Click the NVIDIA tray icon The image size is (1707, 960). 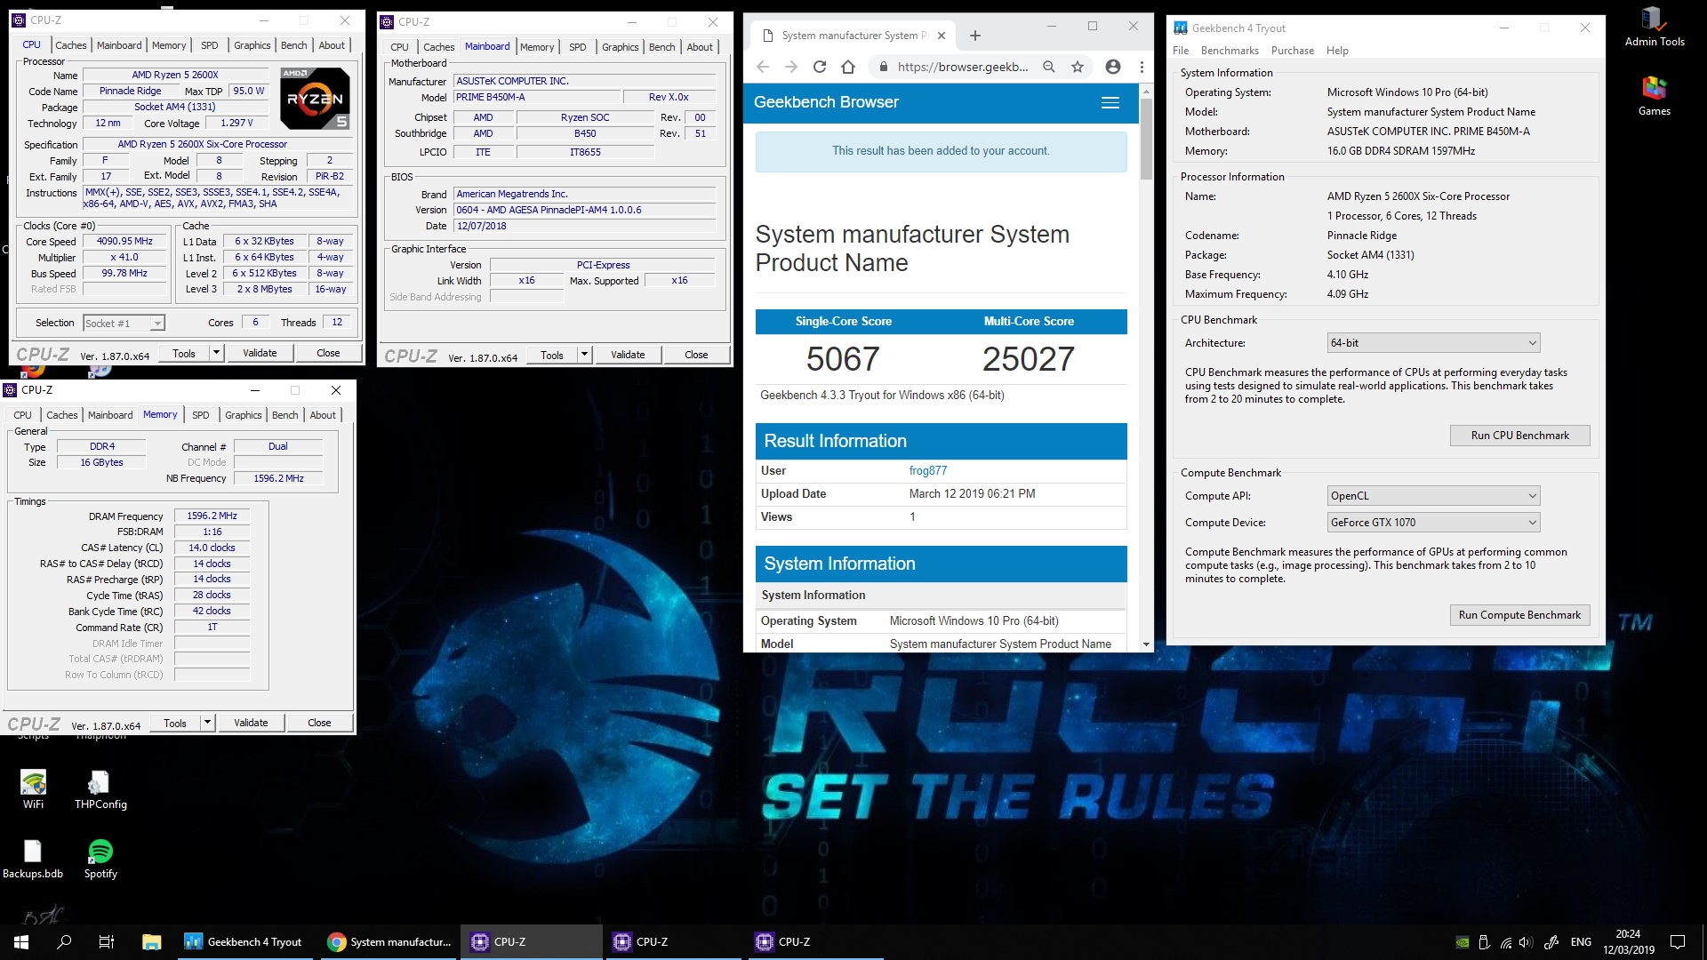[1463, 942]
